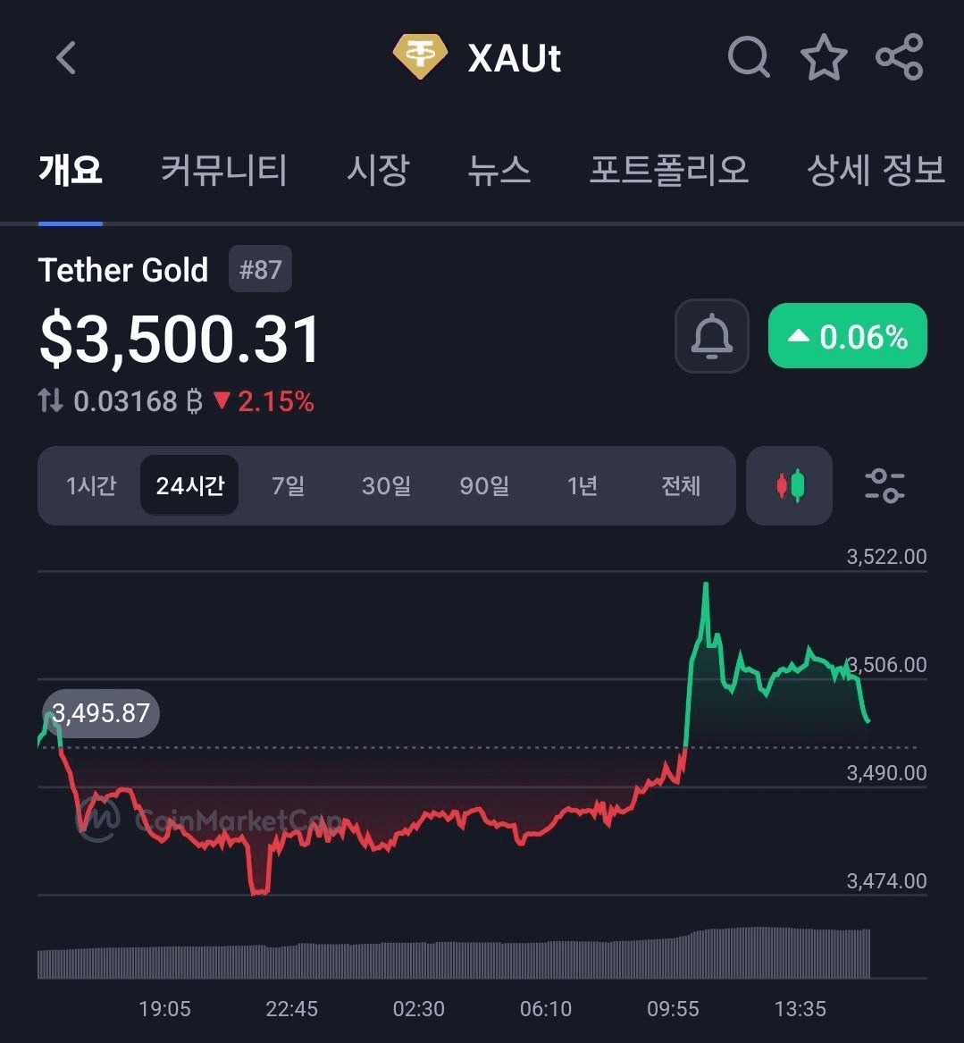This screenshot has height=1043, width=964.
Task: Select the 30일 time range
Action: (x=386, y=485)
